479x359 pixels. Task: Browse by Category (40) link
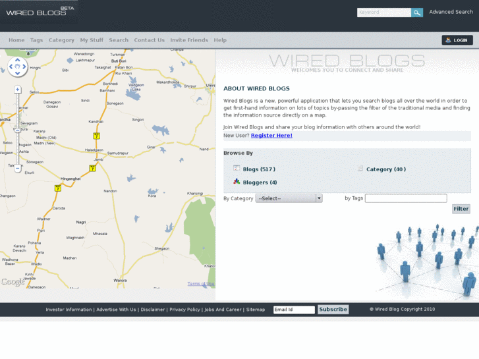tap(386, 169)
